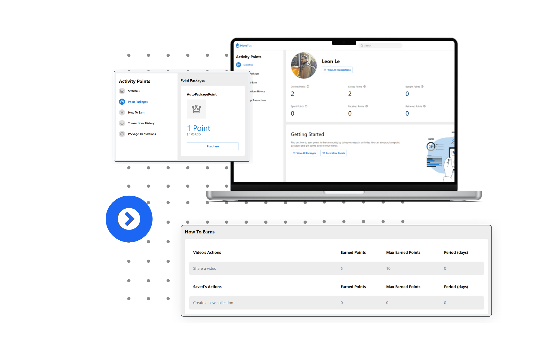Click the blue circular arrow chevron
The width and height of the screenshot is (559, 349).
(129, 219)
